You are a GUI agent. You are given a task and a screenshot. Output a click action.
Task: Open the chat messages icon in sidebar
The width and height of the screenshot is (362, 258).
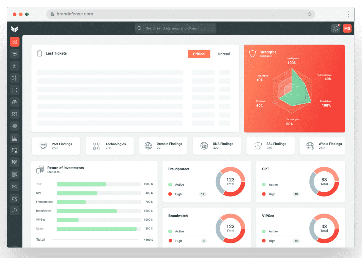(x=14, y=198)
